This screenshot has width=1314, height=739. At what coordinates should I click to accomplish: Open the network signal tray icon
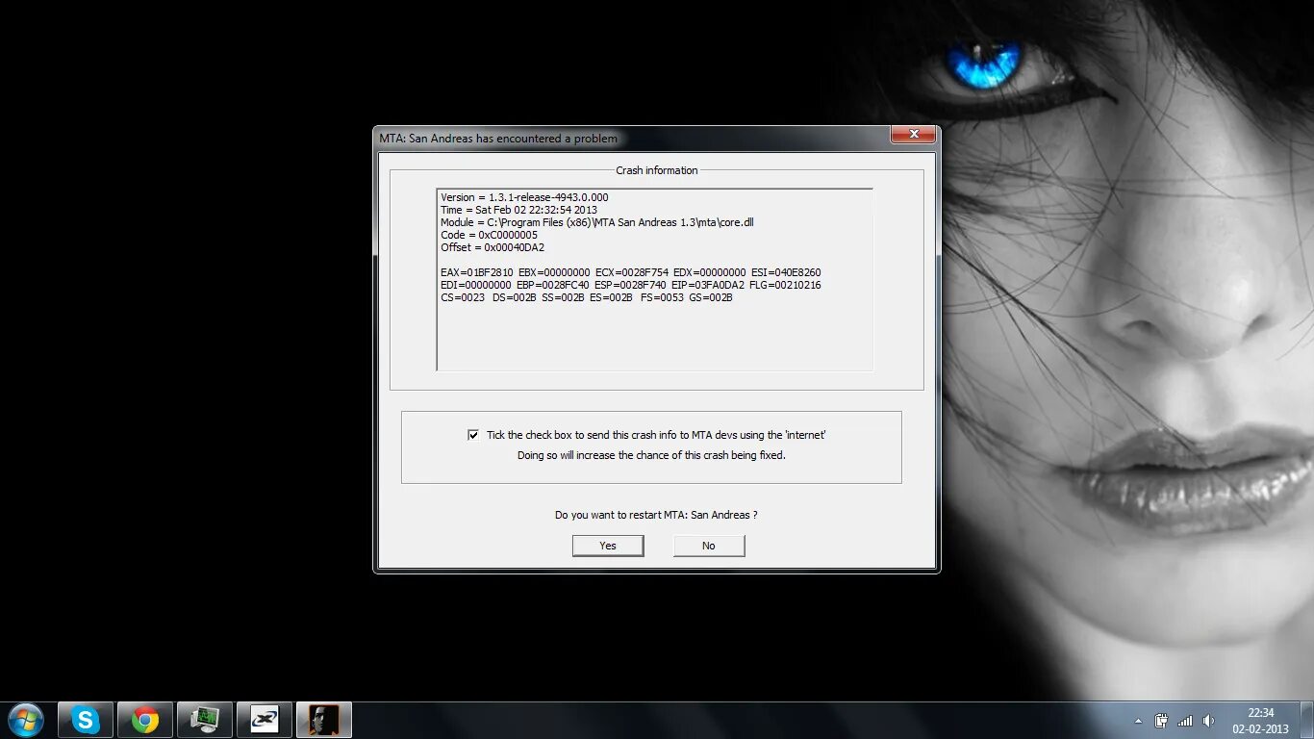1185,721
